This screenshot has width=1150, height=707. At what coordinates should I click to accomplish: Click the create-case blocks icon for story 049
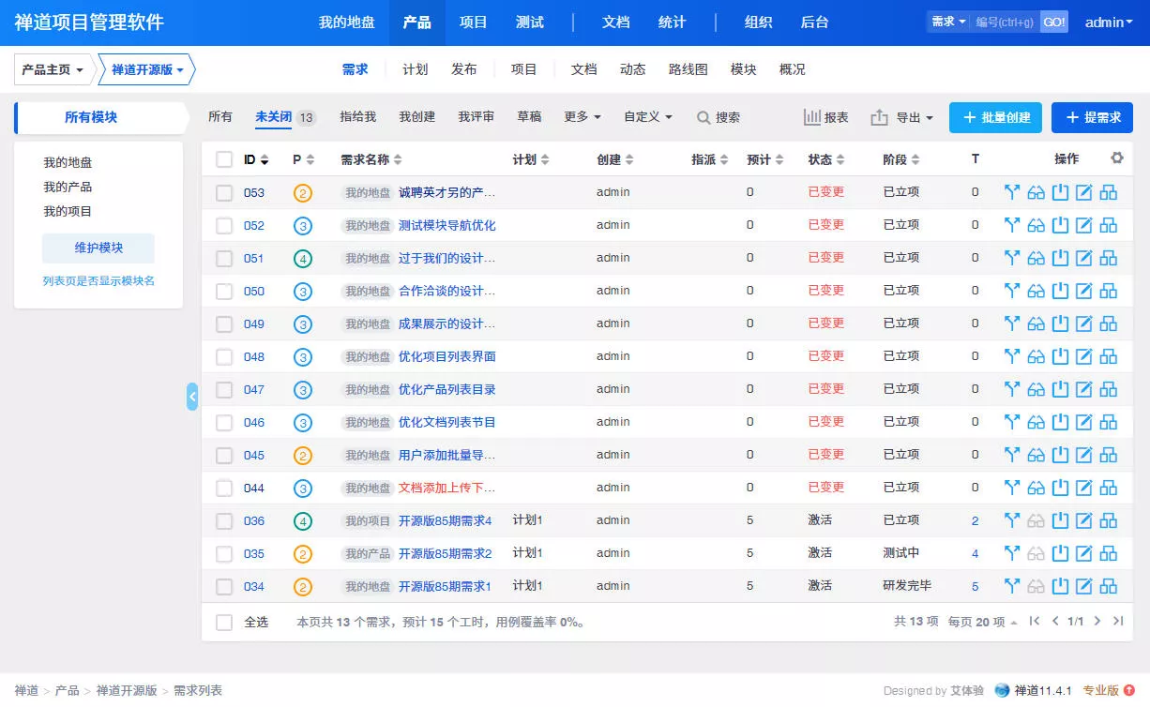coord(1109,323)
